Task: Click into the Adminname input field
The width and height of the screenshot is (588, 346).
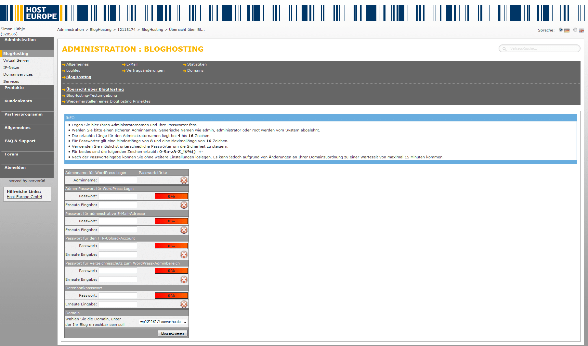Action: pyautogui.click(x=118, y=180)
